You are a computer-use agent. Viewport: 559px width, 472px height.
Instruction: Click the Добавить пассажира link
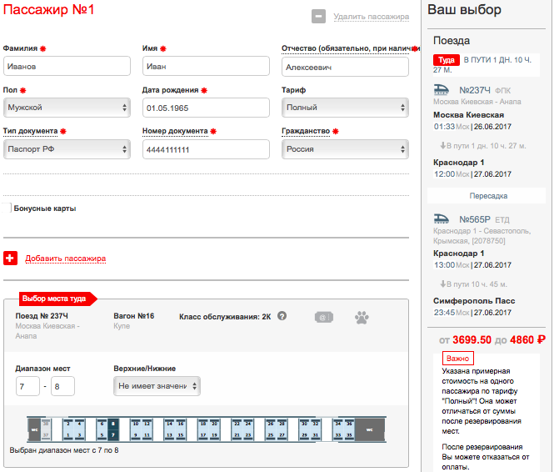[x=66, y=258]
